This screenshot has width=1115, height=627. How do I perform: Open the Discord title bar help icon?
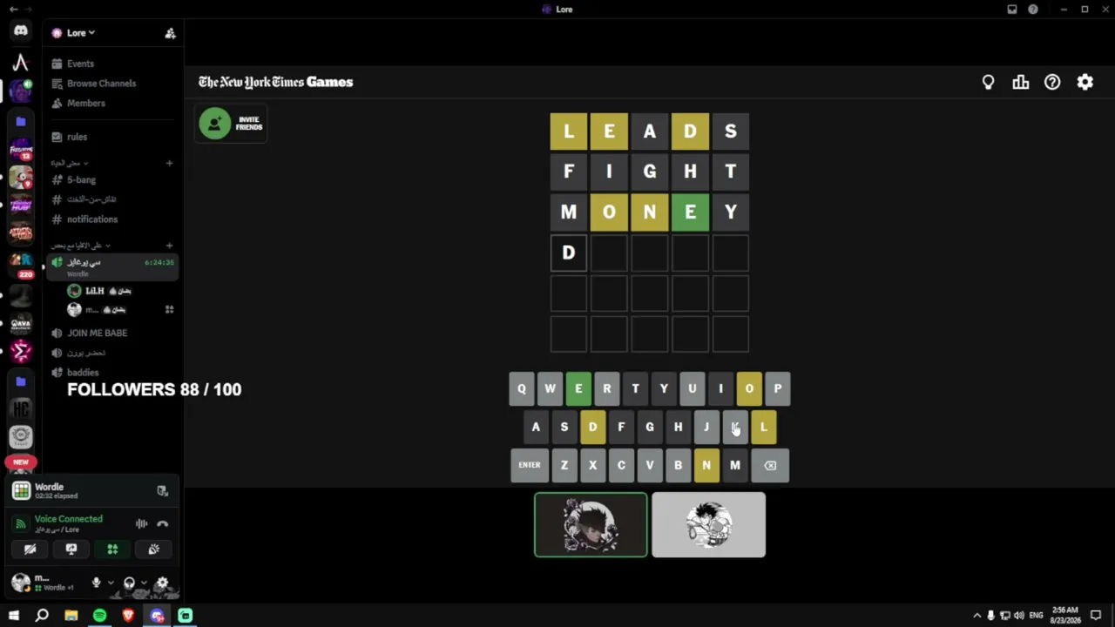[1033, 10]
